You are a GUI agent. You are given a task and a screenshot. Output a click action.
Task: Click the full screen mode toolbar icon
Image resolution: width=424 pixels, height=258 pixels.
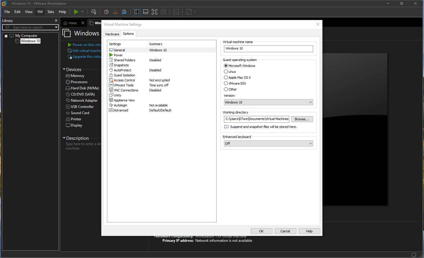coord(155,12)
